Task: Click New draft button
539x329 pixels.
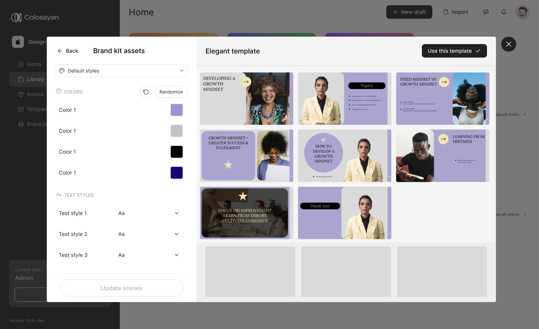Action: coord(409,12)
